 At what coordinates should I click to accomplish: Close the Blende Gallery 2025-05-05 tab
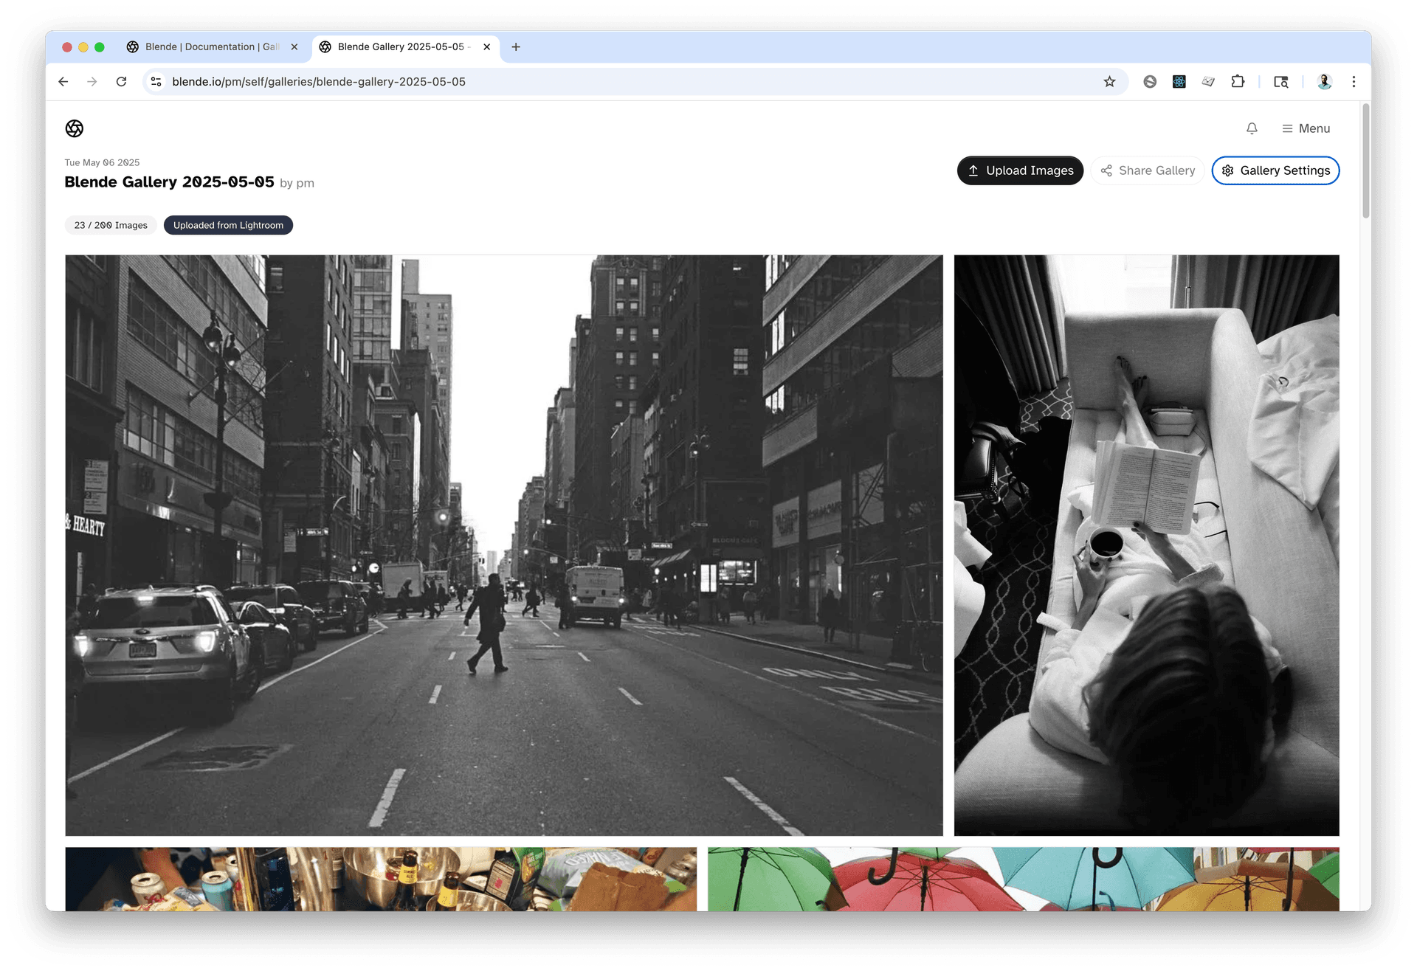[x=486, y=47]
